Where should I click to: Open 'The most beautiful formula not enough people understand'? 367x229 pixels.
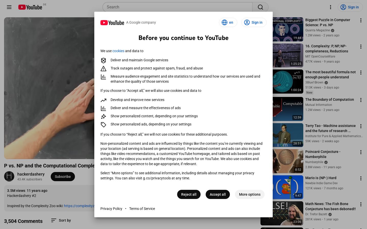tap(331, 75)
